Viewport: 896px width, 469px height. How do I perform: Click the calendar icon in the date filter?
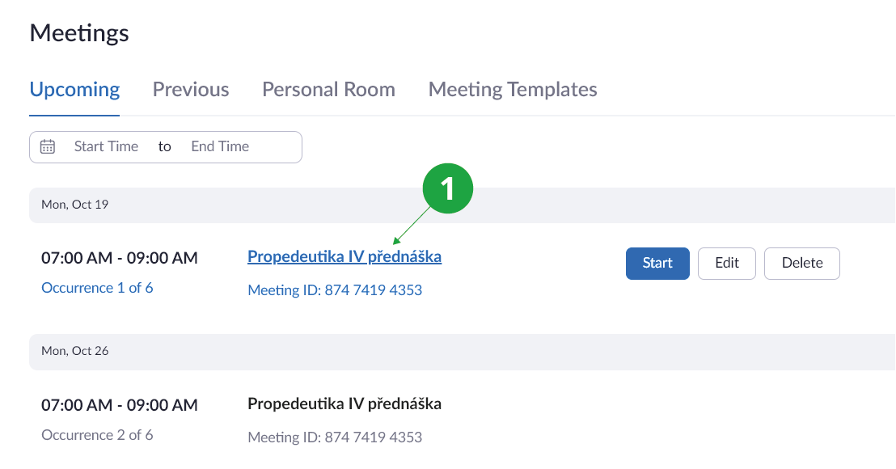pyautogui.click(x=48, y=147)
